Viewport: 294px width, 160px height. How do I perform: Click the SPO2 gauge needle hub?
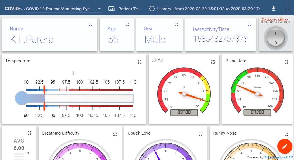(x=184, y=94)
